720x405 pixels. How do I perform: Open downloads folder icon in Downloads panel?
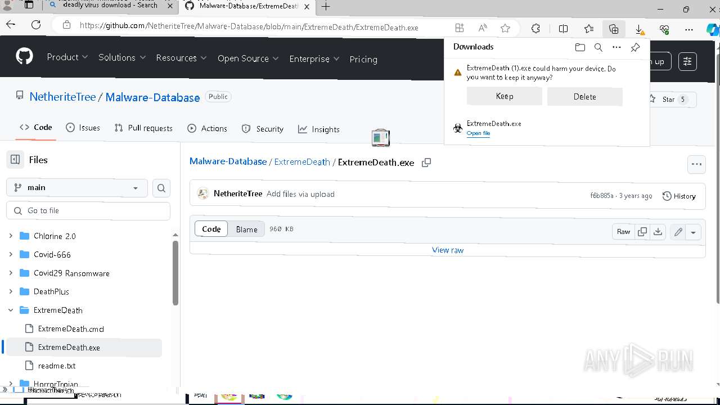580,47
